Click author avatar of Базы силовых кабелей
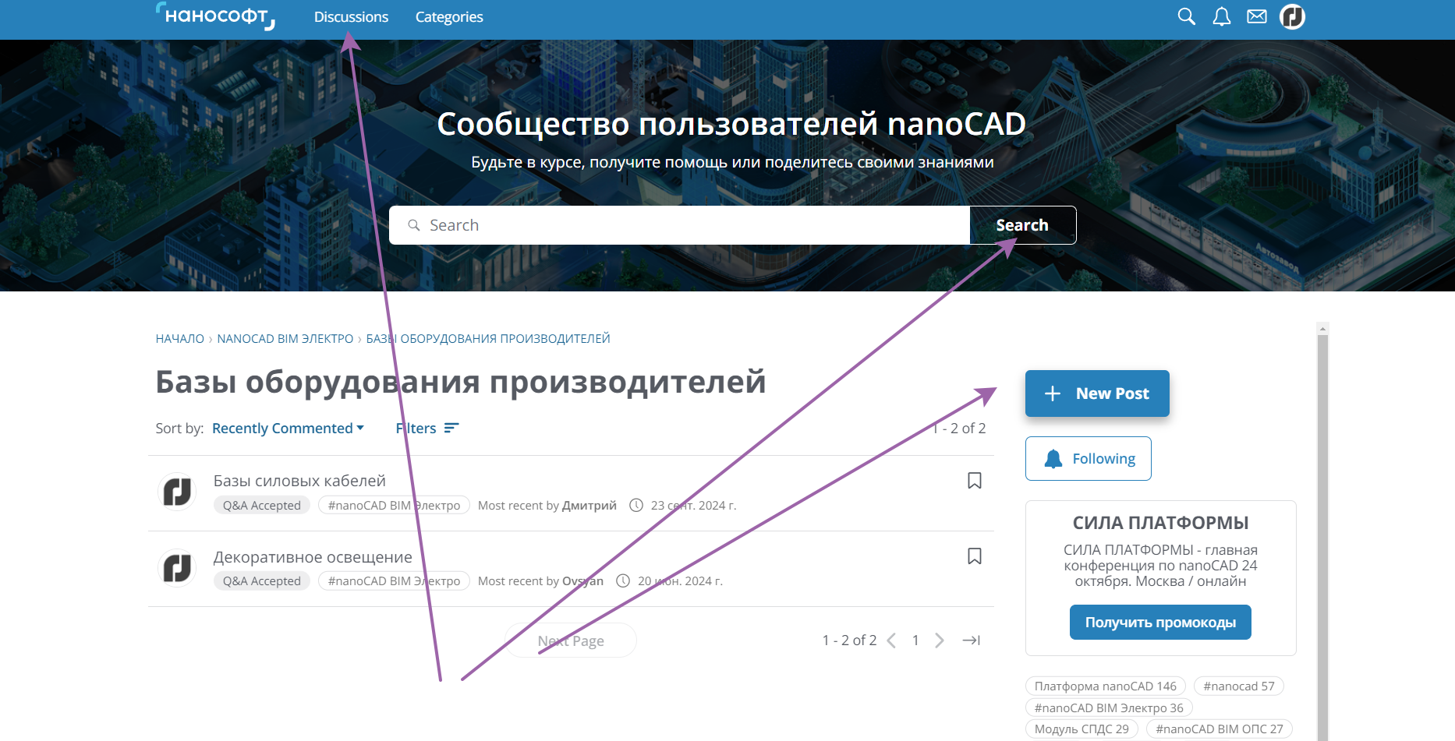Image resolution: width=1455 pixels, height=741 pixels. [x=177, y=492]
